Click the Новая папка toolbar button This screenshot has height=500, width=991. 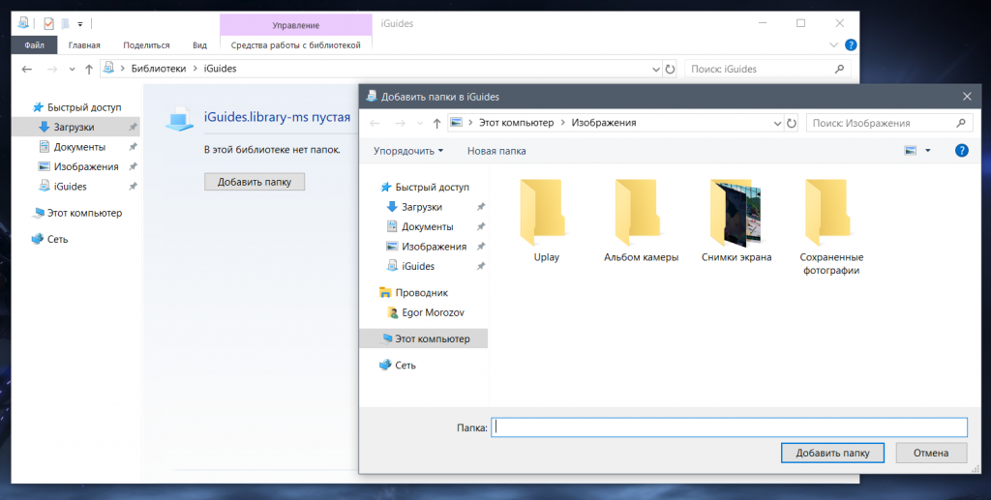(496, 151)
